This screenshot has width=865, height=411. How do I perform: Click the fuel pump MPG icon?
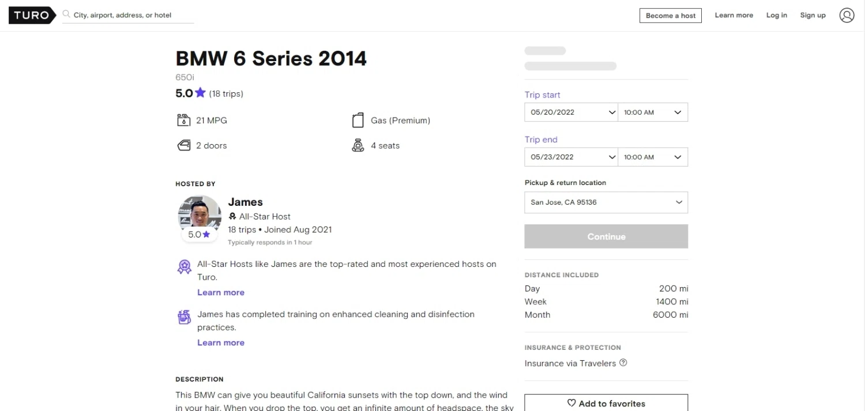[183, 120]
